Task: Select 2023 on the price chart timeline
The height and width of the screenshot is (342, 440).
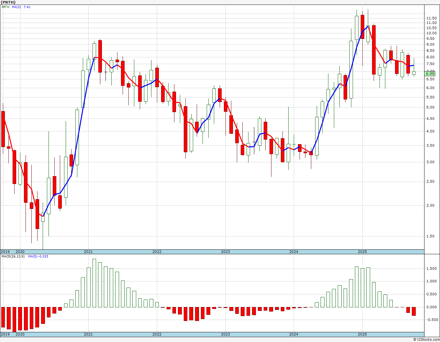Action: pos(225,252)
